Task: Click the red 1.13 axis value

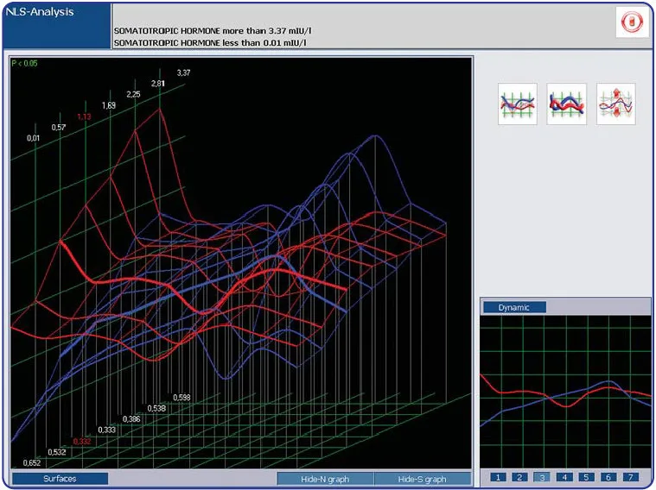Action: point(84,116)
